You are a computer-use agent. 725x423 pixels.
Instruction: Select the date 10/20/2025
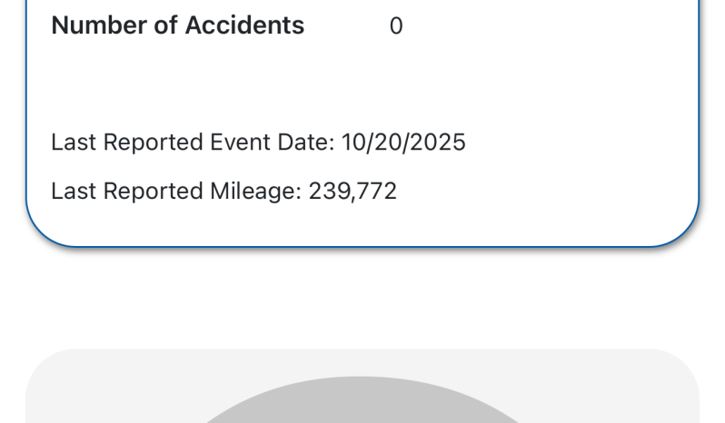pyautogui.click(x=403, y=143)
